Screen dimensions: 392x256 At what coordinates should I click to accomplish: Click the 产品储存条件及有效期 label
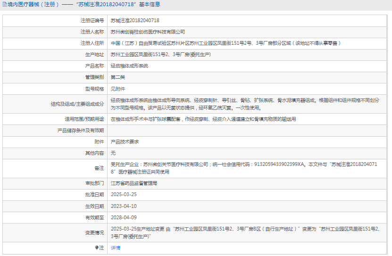point(81,131)
